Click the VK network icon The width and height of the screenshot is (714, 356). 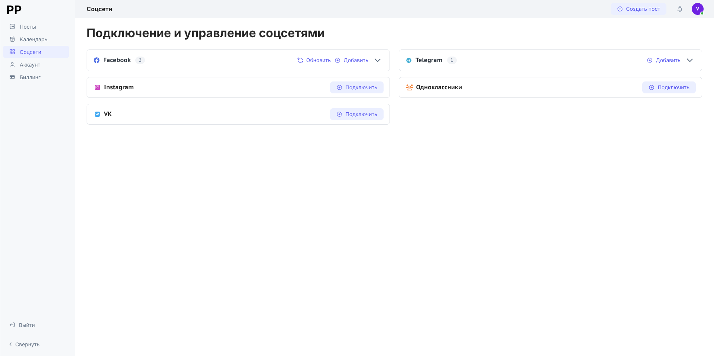coord(97,114)
